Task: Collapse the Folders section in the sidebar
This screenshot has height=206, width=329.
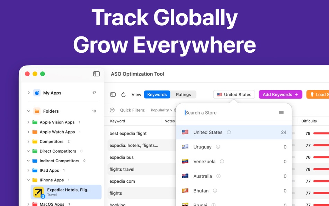Action: (29, 111)
